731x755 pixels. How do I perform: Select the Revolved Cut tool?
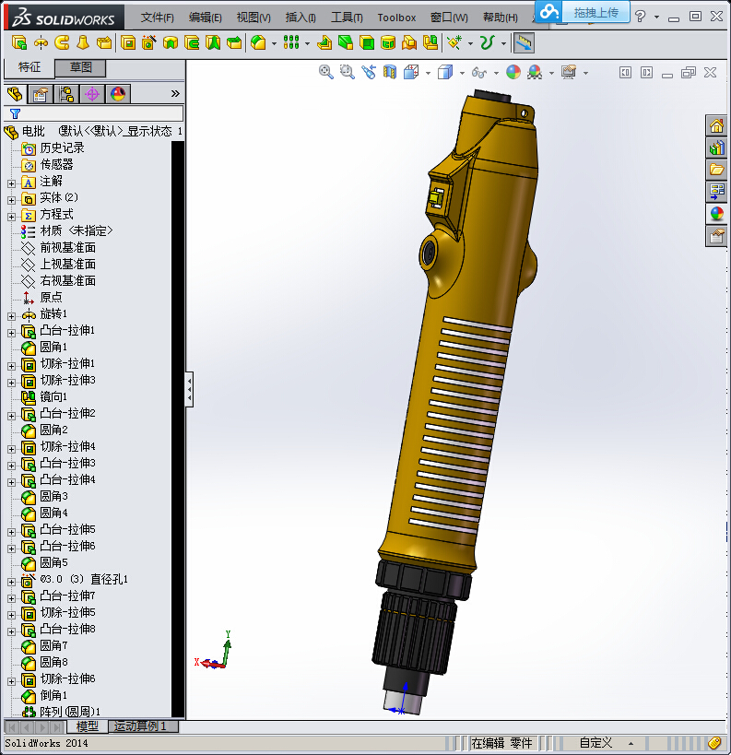coord(171,42)
